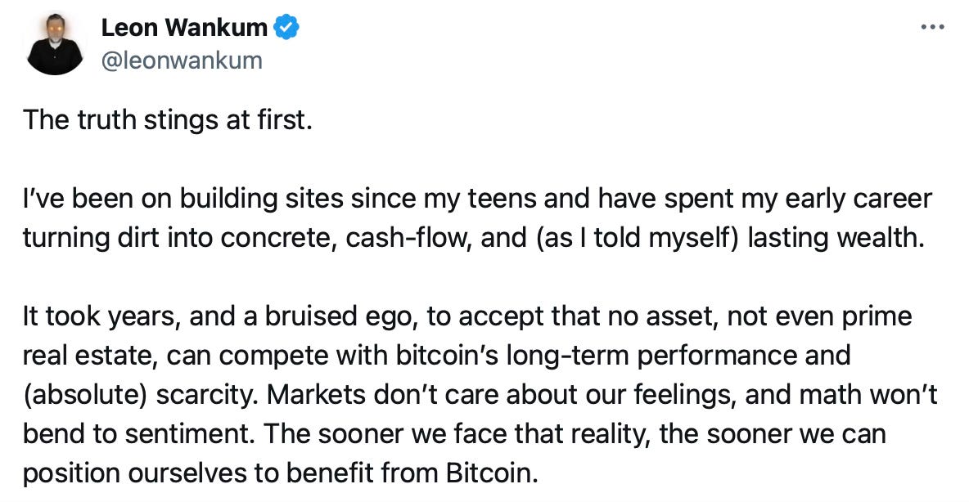969x502 pixels.
Task: Click the blue verified checkmark badge
Action: point(286,27)
